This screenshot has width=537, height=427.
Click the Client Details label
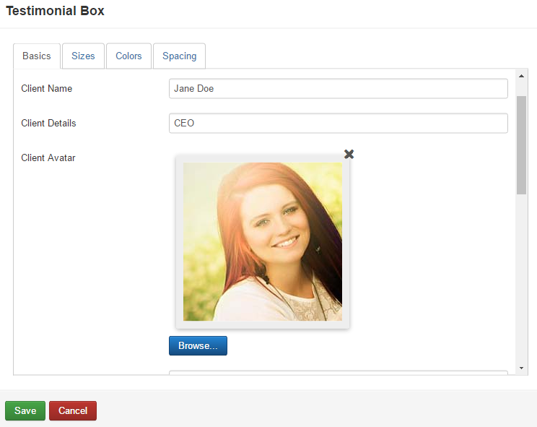[x=48, y=123]
